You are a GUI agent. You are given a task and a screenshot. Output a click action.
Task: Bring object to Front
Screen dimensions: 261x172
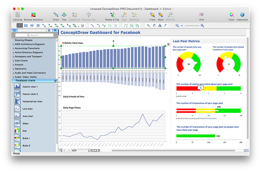pos(152,16)
